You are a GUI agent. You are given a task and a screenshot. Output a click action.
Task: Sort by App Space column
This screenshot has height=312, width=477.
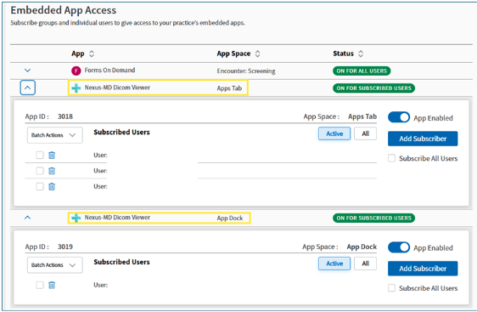coord(258,54)
